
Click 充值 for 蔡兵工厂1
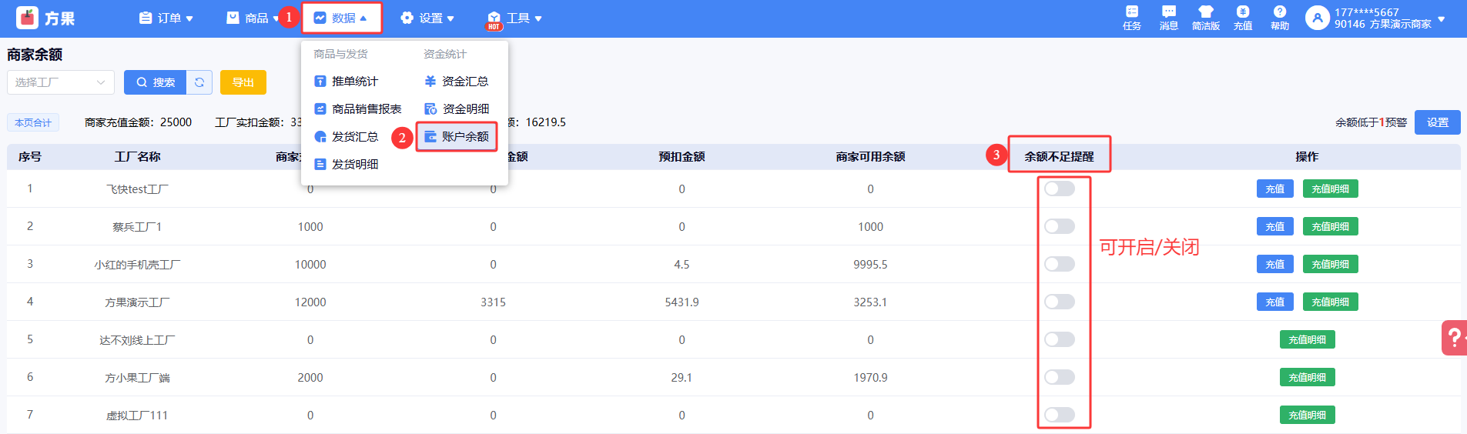coord(1274,226)
